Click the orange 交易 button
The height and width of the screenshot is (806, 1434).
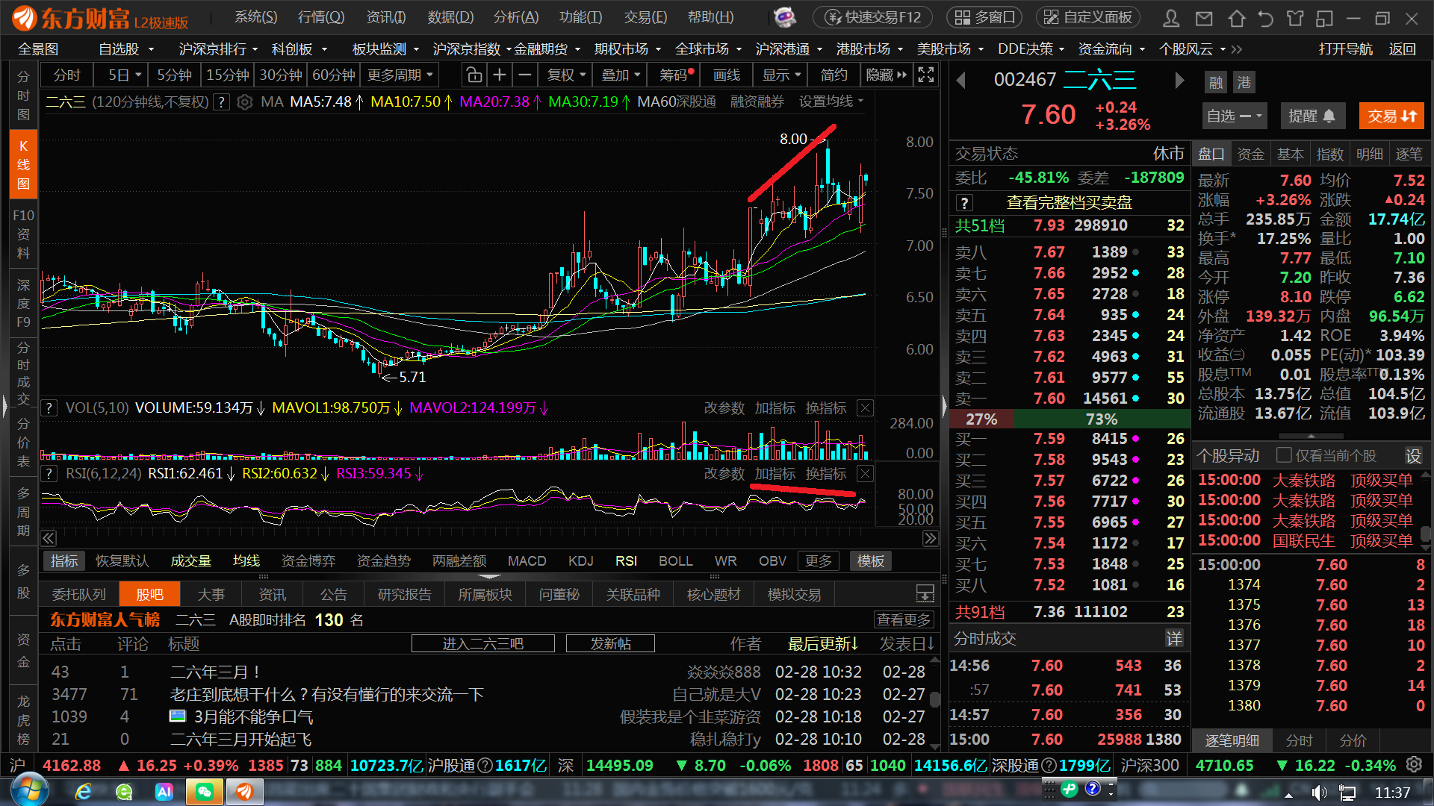[1391, 116]
